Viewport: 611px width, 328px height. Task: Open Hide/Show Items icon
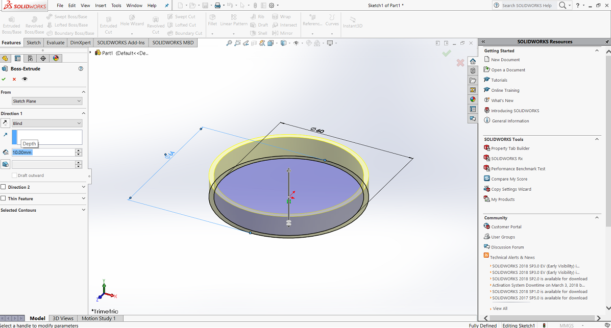point(296,43)
